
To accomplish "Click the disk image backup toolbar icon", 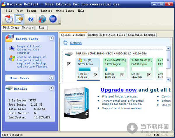I will click(9, 19).
